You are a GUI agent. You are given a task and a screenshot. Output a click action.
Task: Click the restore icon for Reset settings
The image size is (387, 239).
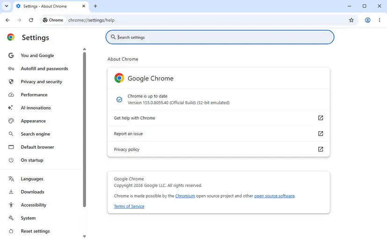coord(11,232)
